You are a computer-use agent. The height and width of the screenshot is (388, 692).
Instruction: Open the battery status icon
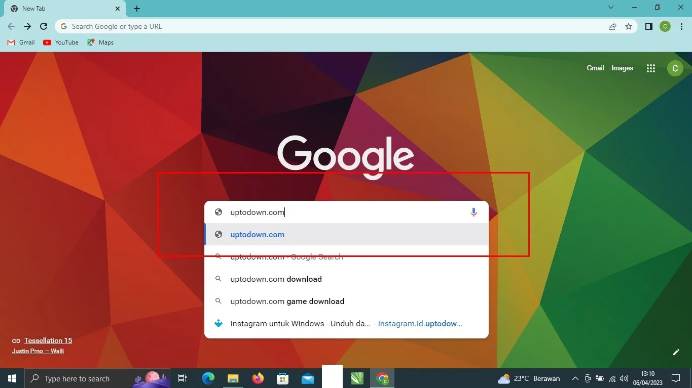[x=600, y=378]
